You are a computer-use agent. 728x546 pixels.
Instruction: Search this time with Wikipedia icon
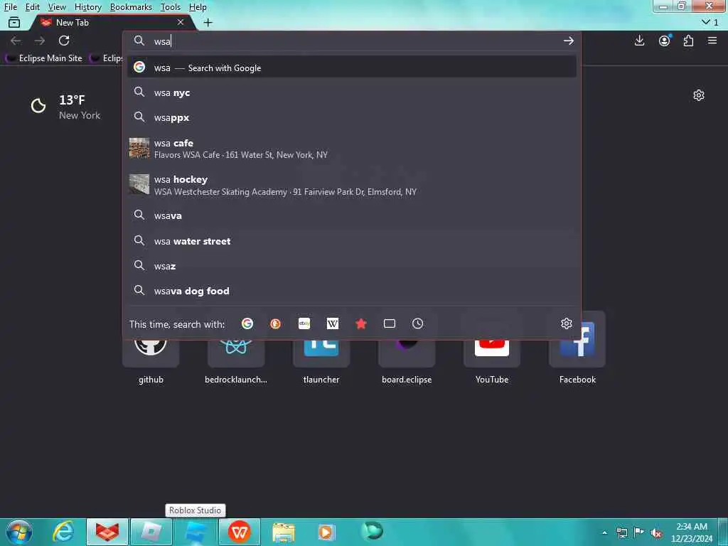click(x=333, y=323)
